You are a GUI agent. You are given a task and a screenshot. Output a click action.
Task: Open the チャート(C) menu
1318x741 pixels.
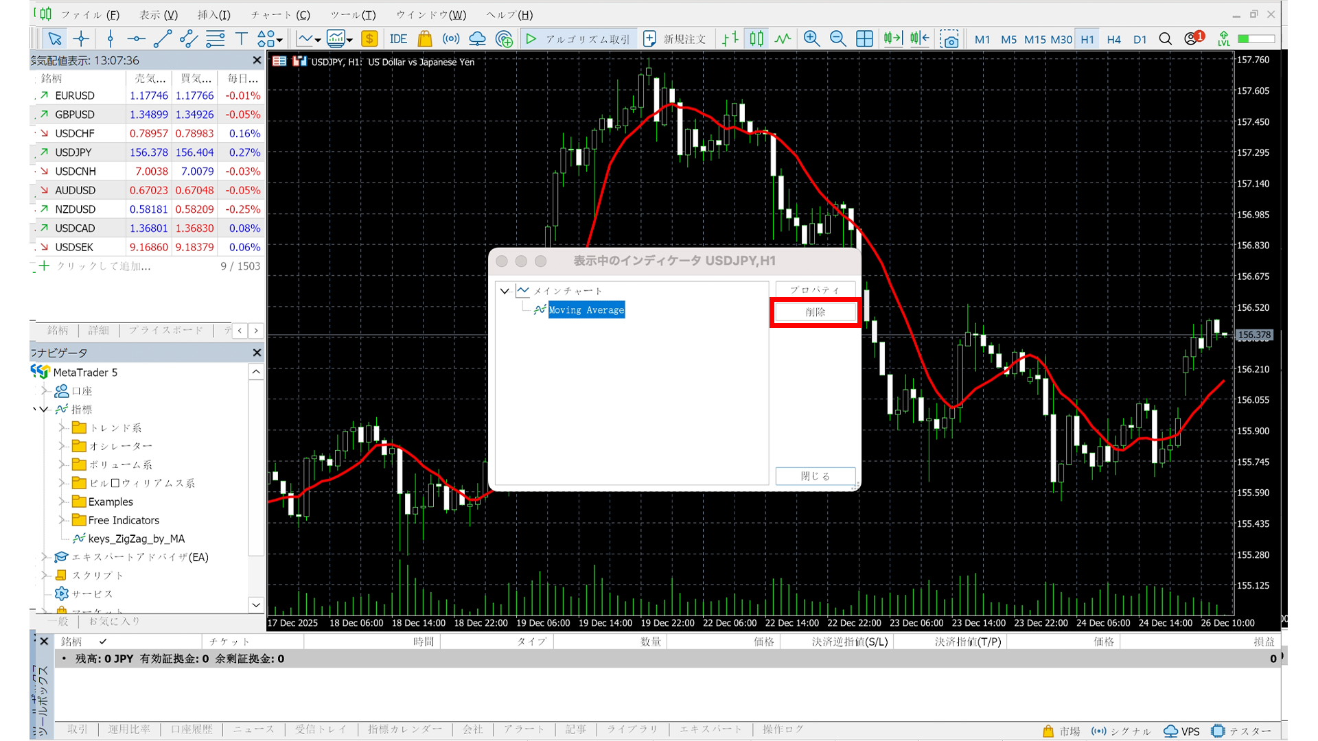click(280, 14)
